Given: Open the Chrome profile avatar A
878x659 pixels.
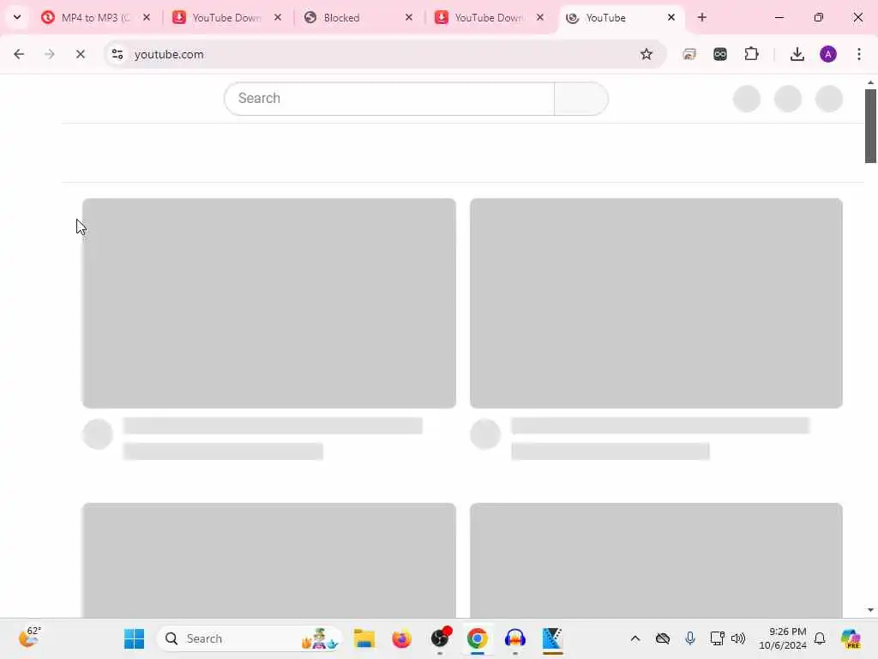Looking at the screenshot, I should [x=828, y=54].
